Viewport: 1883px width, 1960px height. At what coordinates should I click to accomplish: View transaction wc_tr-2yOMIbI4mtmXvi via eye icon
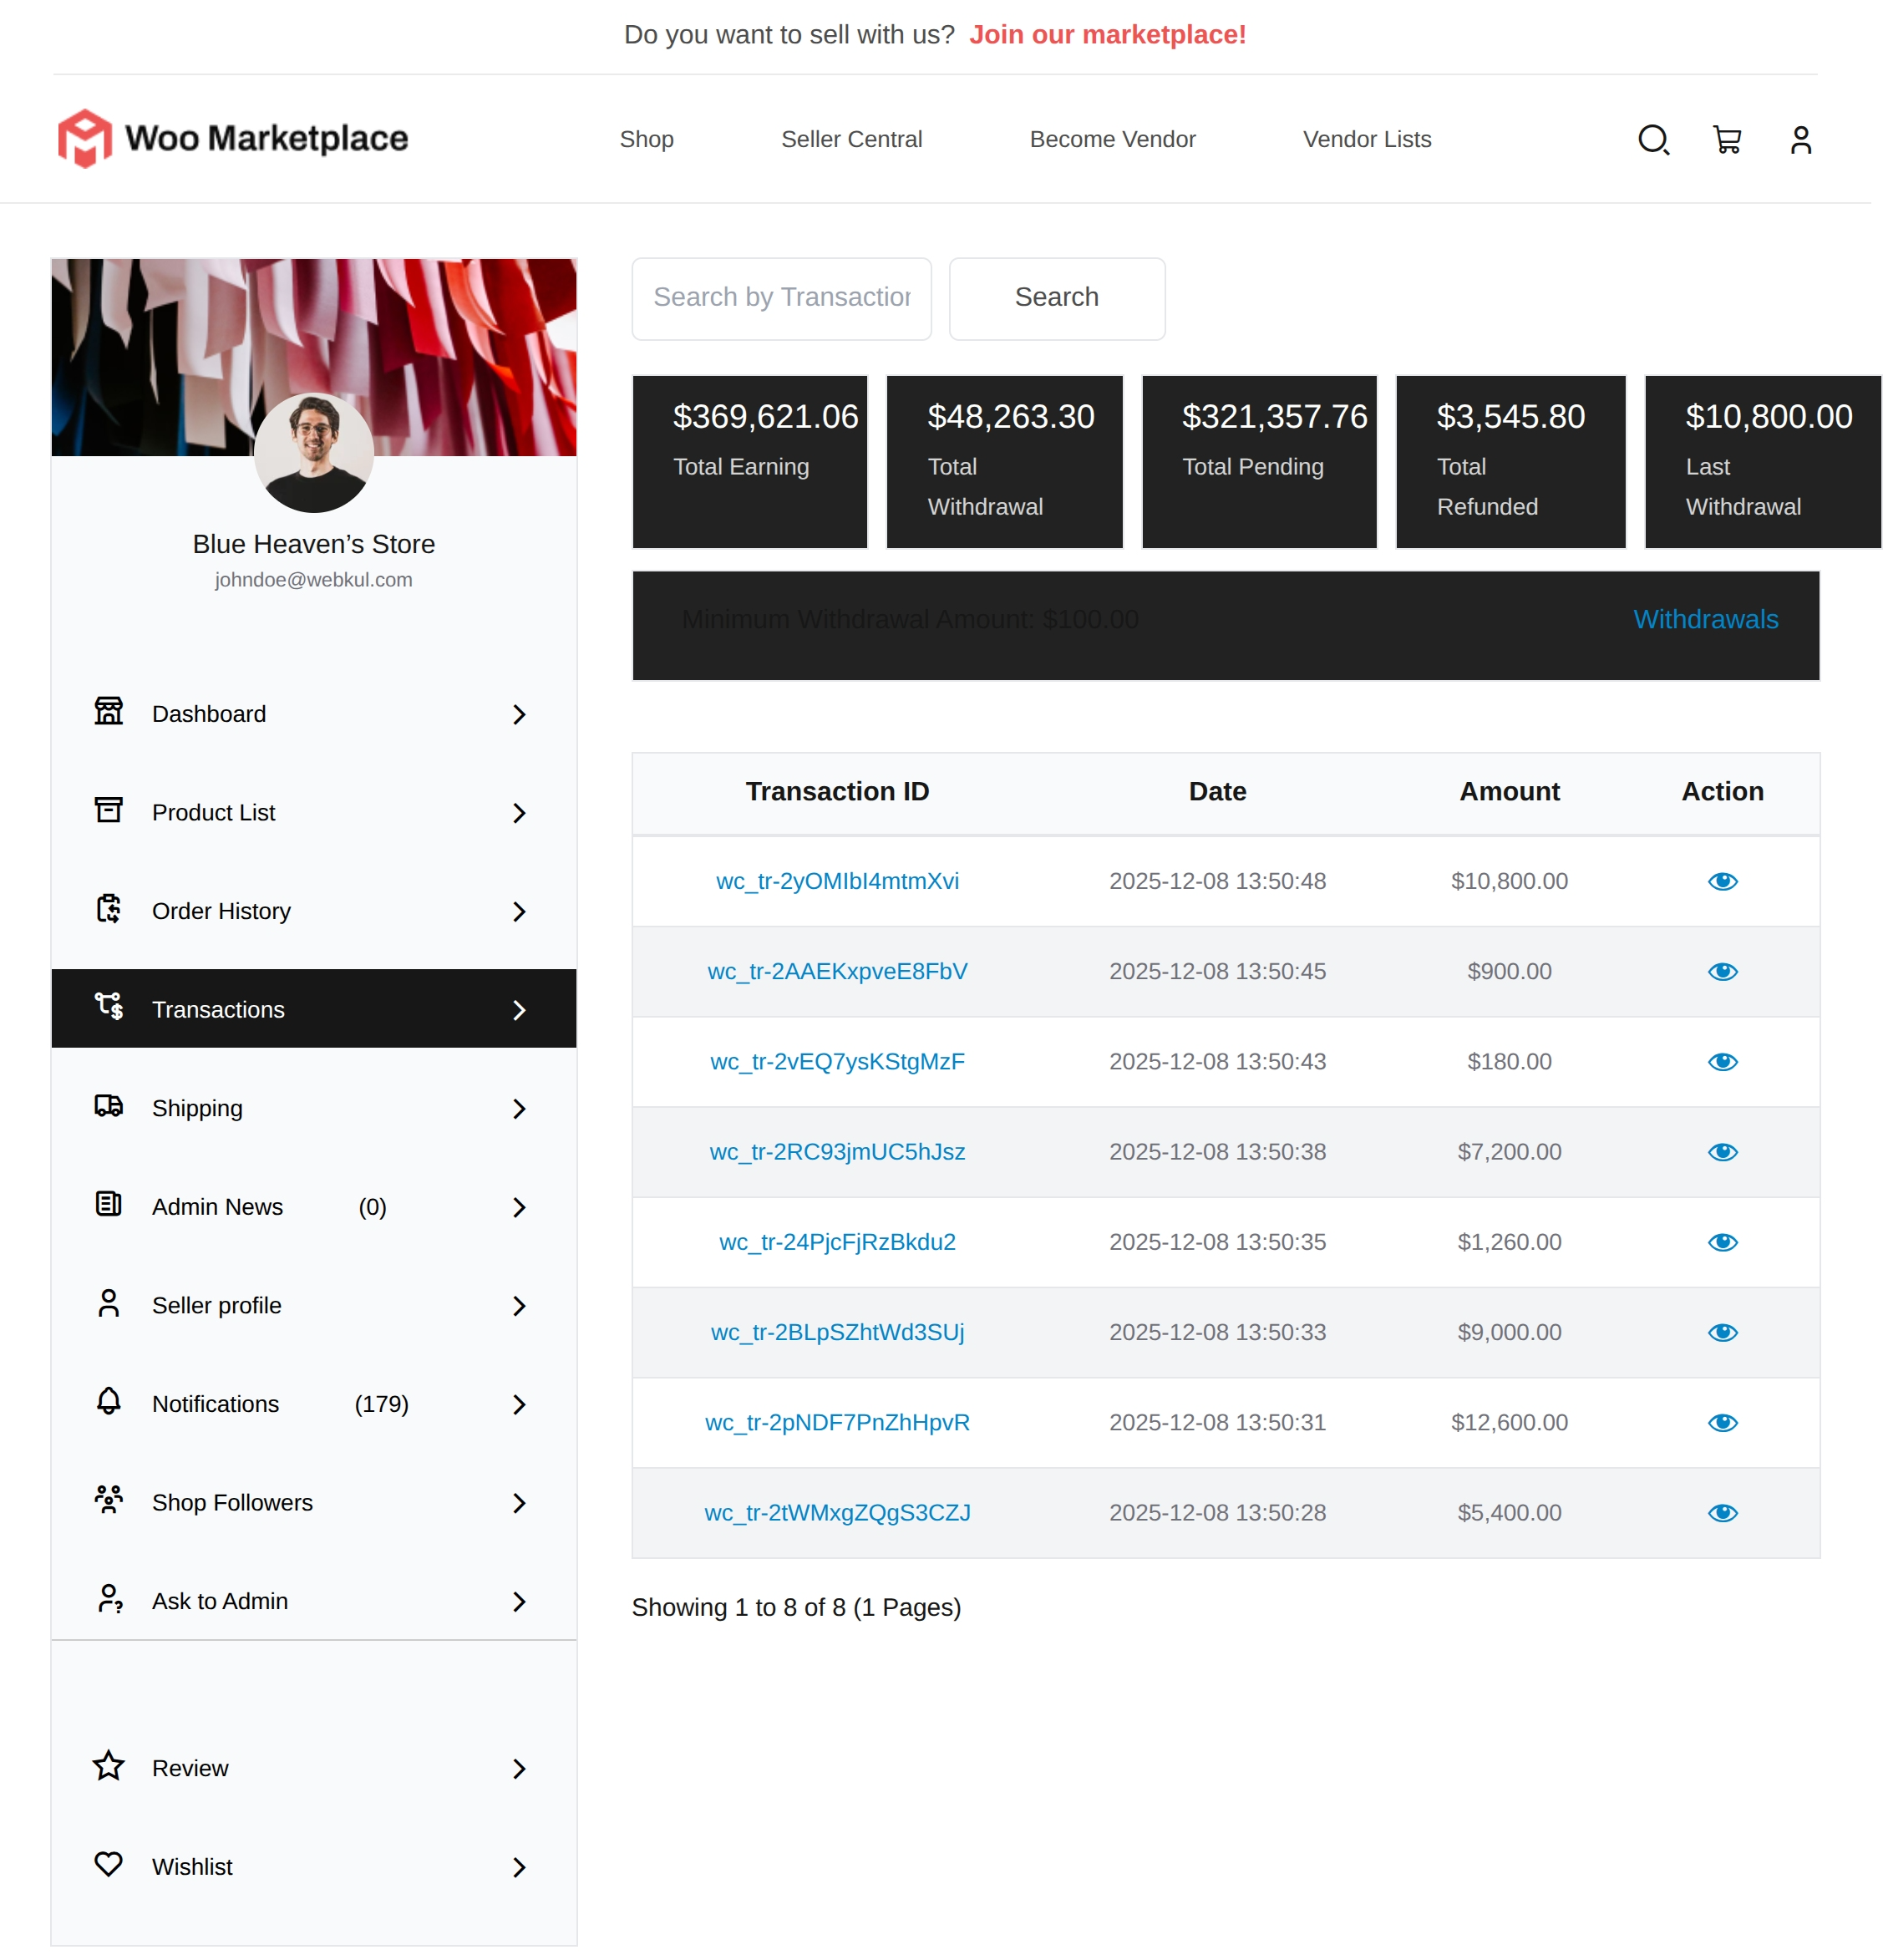pos(1722,881)
